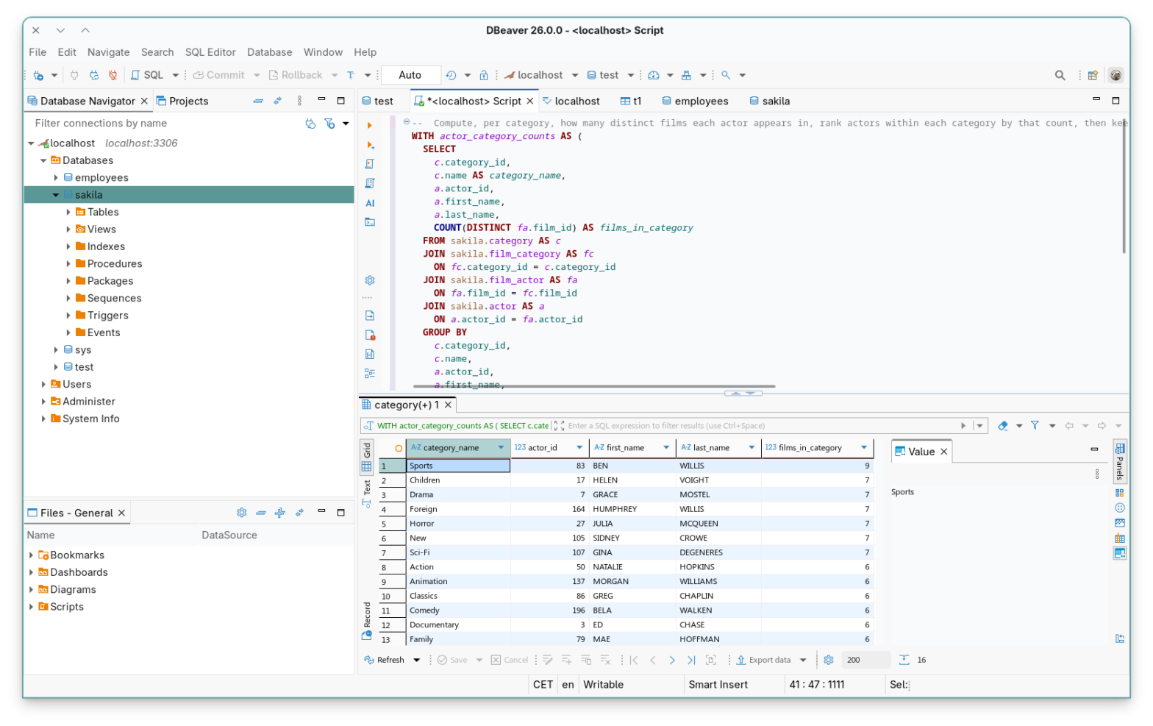Viewport: 1153px width, 726px height.
Task: Click the eraser clear-filter icon above the results
Action: click(1003, 425)
